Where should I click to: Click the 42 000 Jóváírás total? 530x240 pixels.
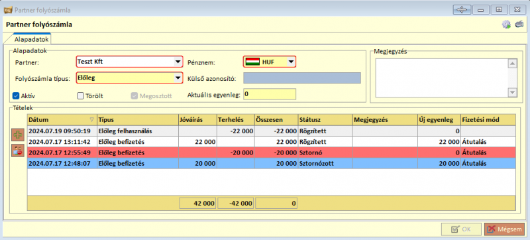(197, 204)
